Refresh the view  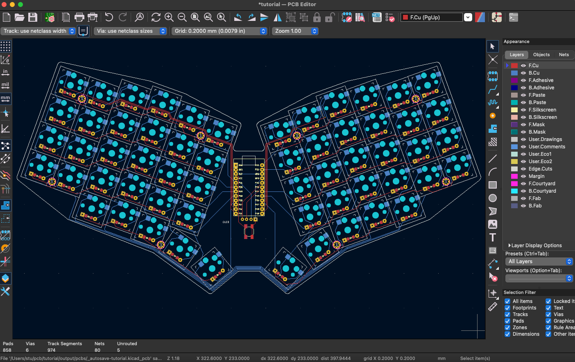tap(156, 17)
